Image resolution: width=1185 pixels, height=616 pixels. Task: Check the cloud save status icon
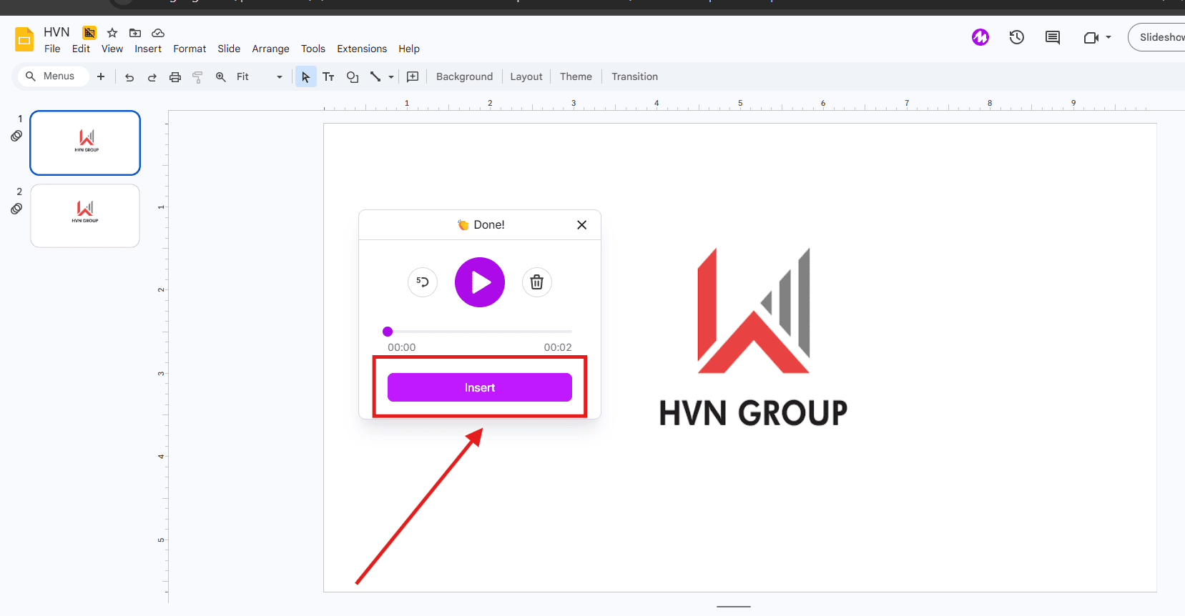click(158, 33)
